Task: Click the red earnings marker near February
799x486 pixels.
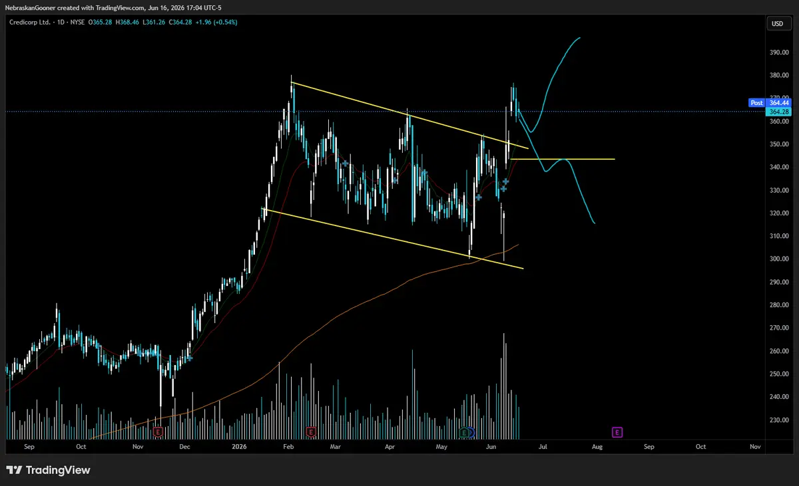Action: pyautogui.click(x=310, y=432)
